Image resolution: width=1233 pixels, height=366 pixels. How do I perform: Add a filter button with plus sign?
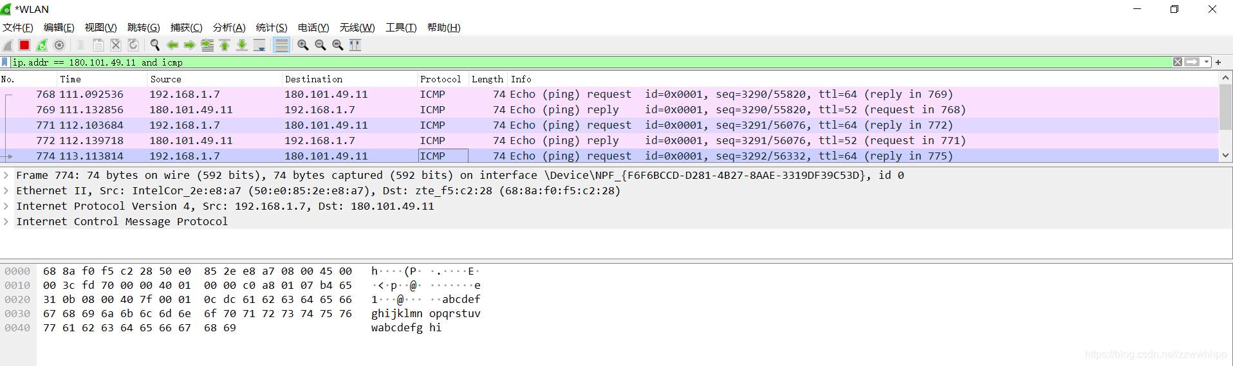click(x=1218, y=62)
